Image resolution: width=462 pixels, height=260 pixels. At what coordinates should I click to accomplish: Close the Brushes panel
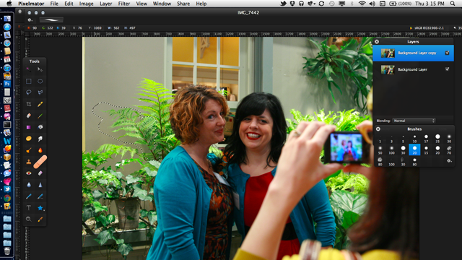point(378,129)
